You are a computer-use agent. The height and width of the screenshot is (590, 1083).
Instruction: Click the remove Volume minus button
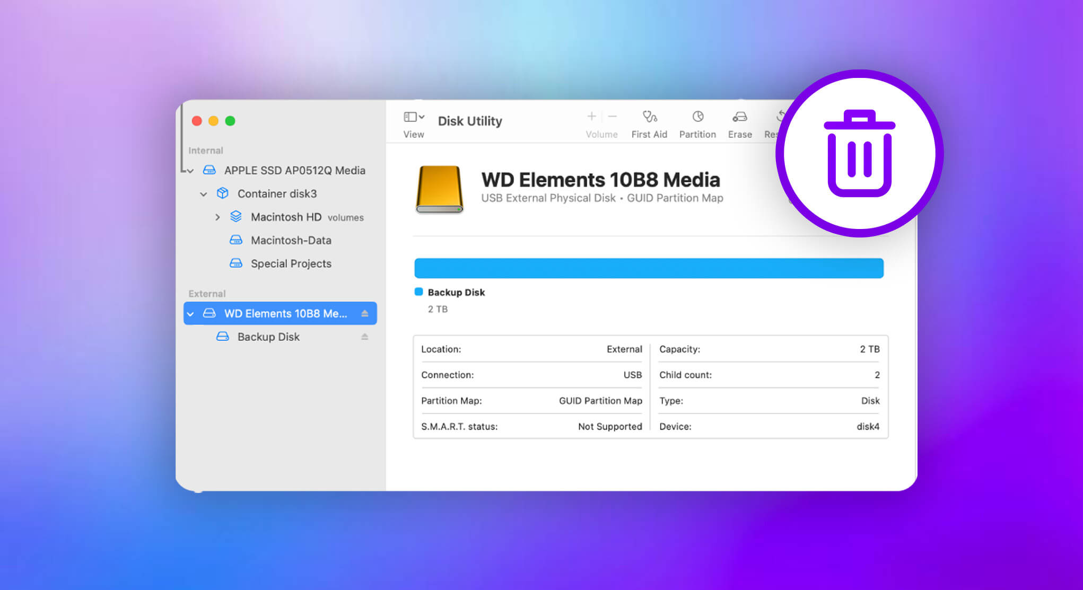click(613, 116)
